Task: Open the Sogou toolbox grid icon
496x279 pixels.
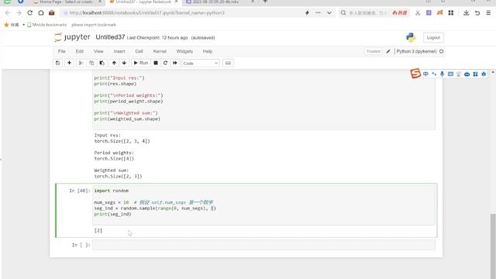Action: (475, 74)
